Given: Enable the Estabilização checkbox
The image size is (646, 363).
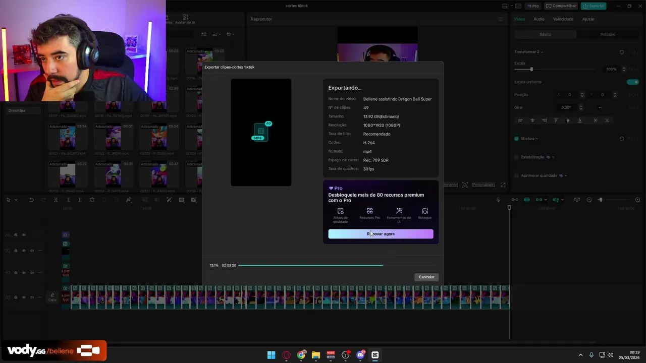Looking at the screenshot, I should (x=516, y=157).
